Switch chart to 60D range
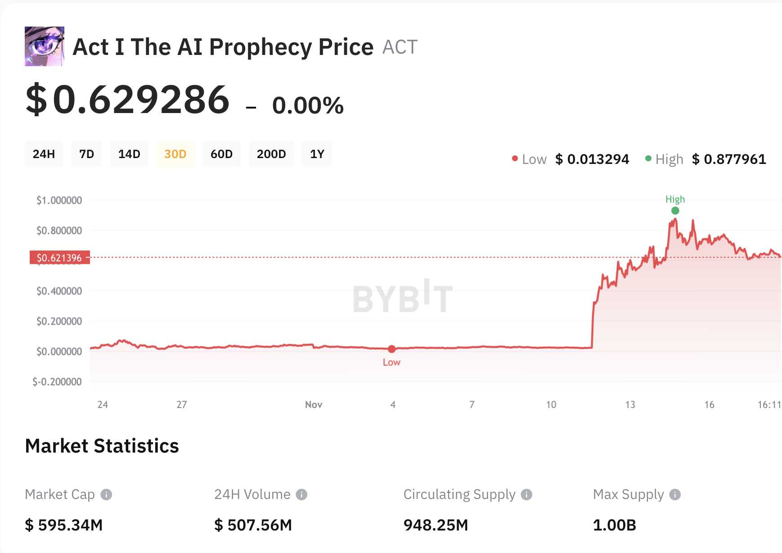The image size is (782, 553). point(221,154)
